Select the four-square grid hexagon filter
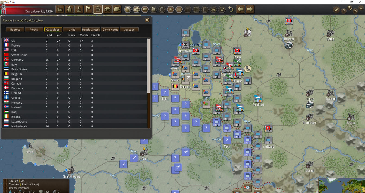 196,9
